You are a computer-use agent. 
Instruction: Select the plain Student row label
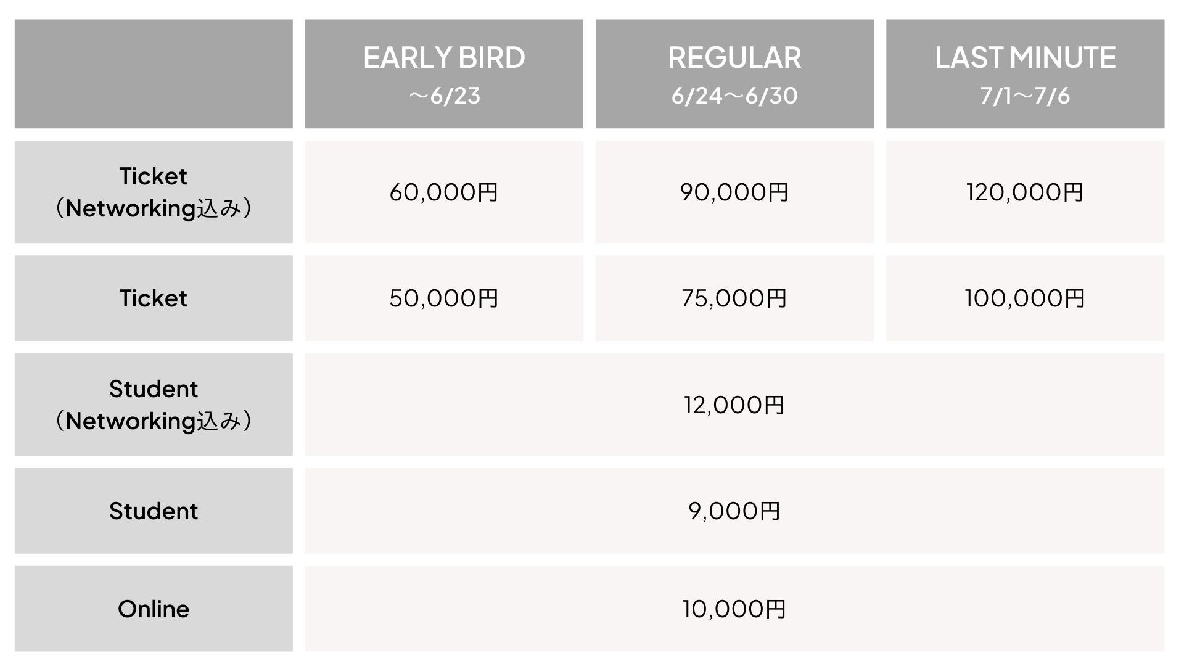[153, 511]
